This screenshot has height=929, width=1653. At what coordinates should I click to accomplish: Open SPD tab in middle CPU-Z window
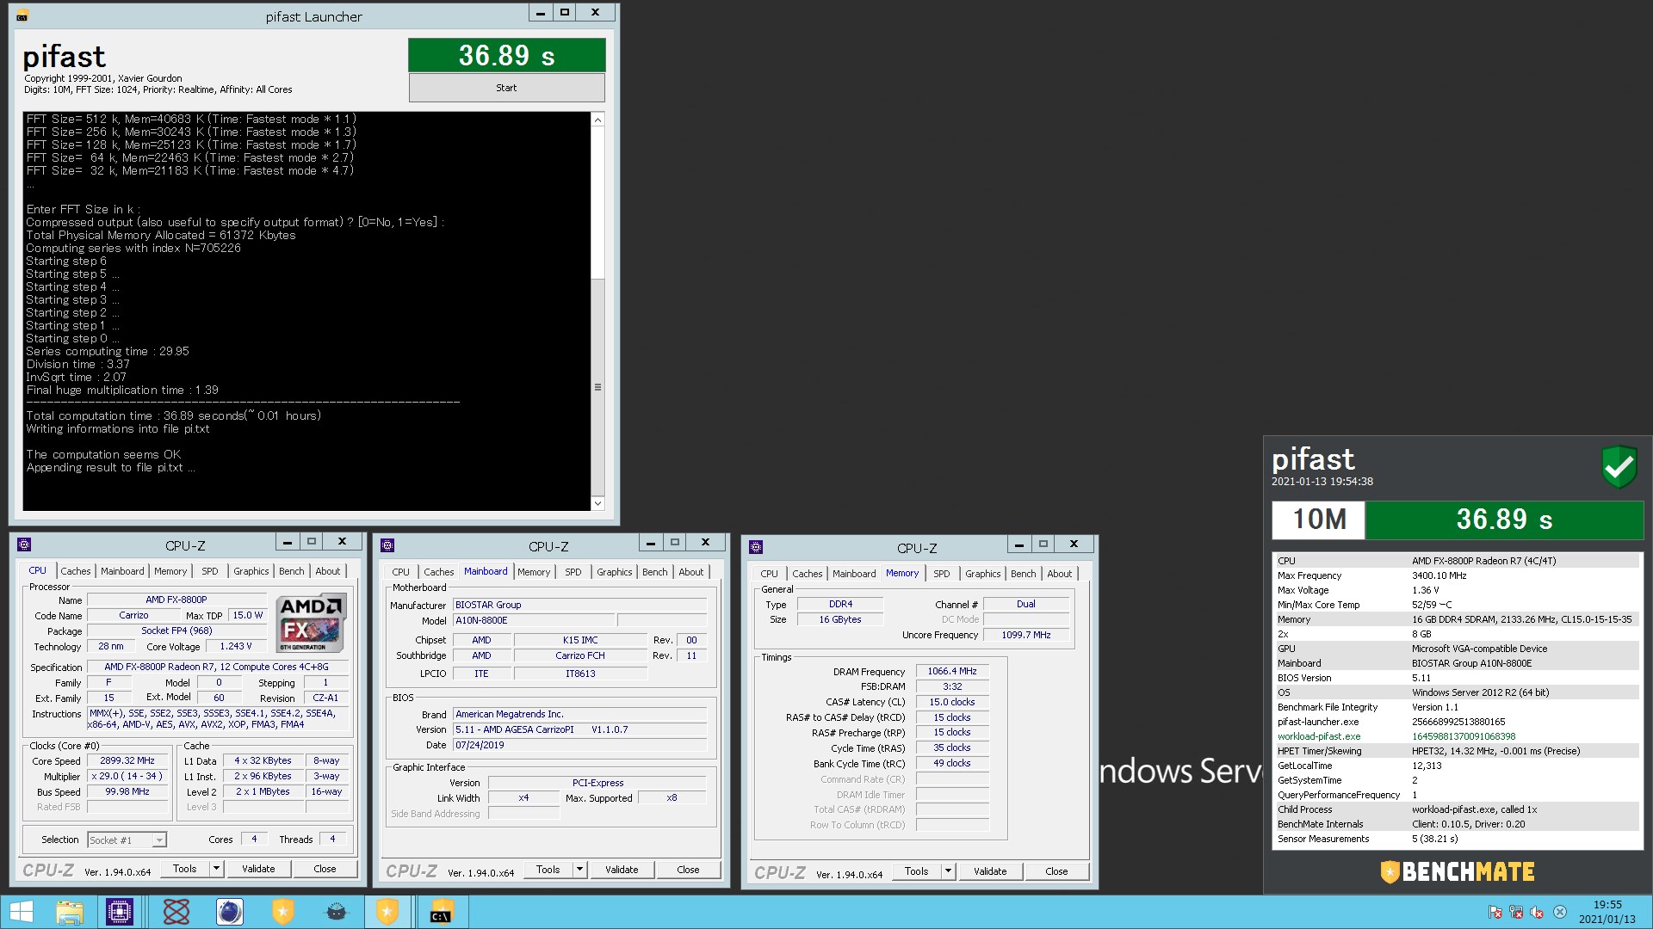pos(573,572)
